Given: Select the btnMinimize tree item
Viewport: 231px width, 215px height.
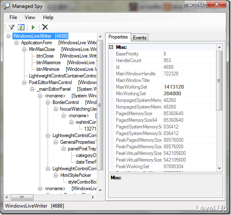Looking at the screenshot, I should coord(48,69).
